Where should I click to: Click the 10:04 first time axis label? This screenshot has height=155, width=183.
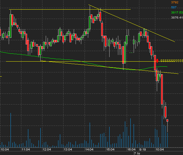[5, 149]
